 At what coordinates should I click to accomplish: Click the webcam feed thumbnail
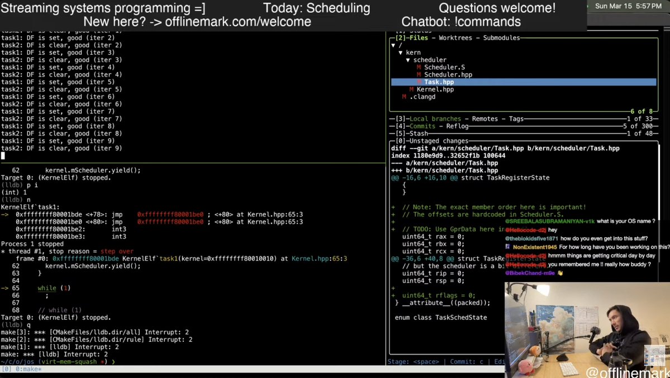coord(587,330)
